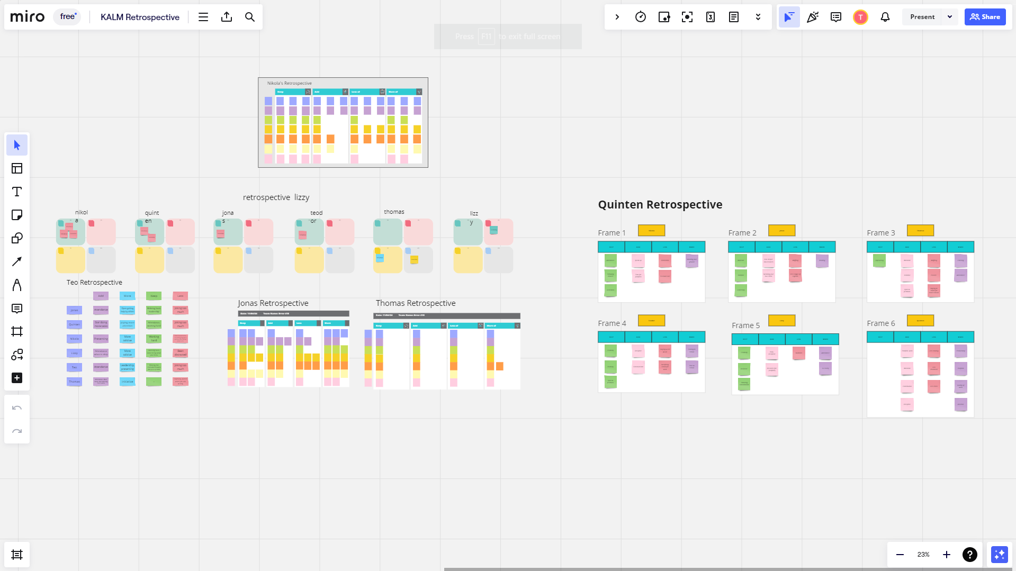Select the Frame tool in sidebar
This screenshot has width=1016, height=571.
pos(17,331)
